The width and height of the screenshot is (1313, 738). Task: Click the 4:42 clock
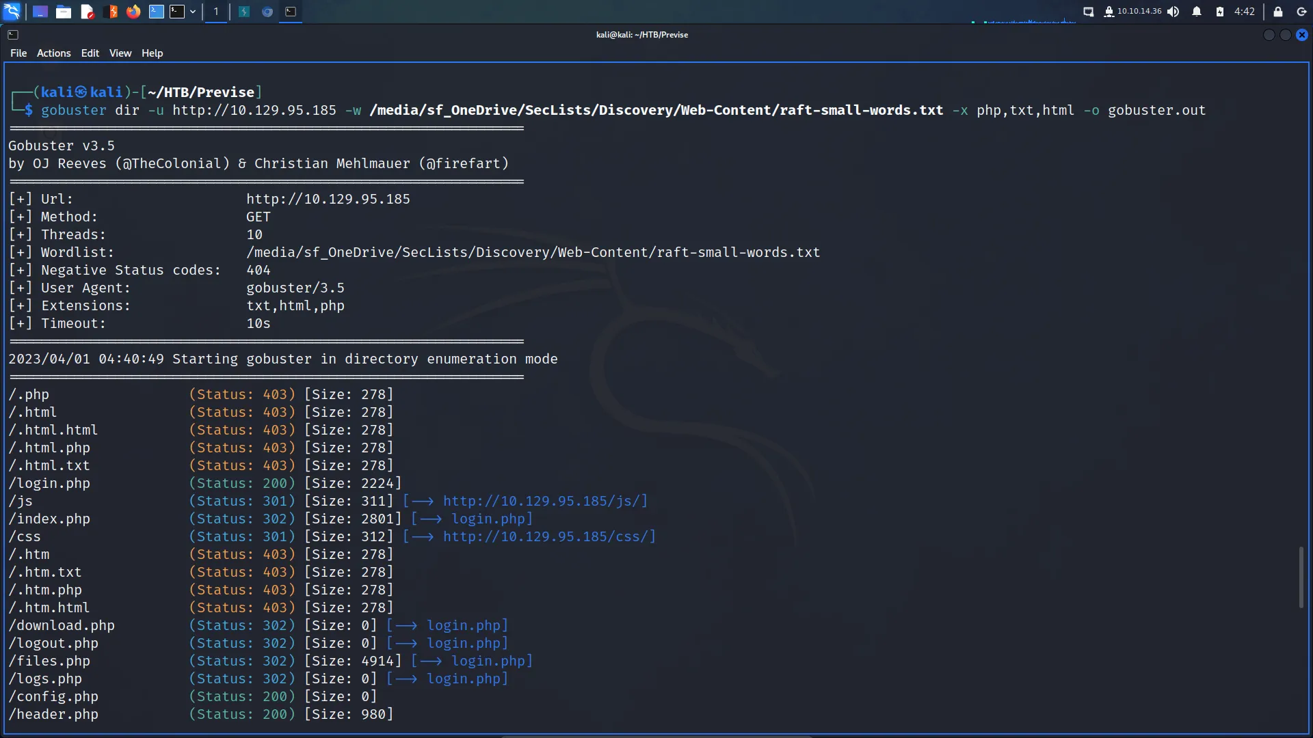point(1245,12)
